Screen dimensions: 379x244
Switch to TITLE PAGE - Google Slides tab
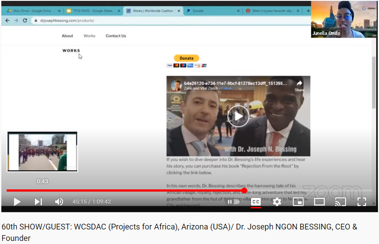tap(93, 11)
